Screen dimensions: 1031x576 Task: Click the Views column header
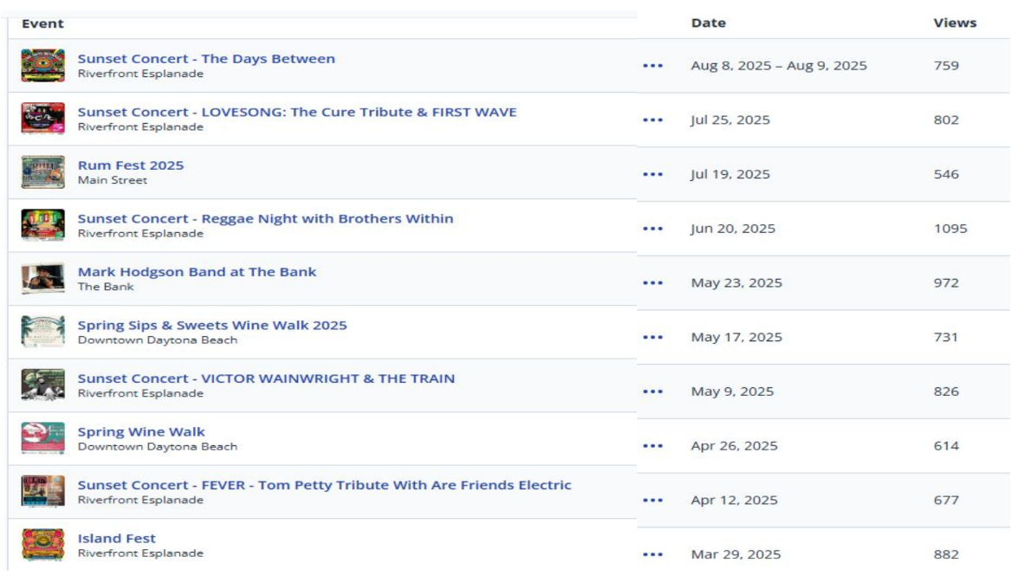click(955, 23)
